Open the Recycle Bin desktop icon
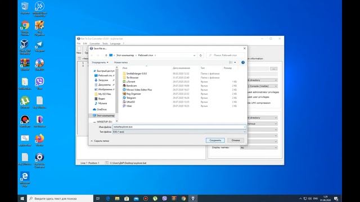 (25, 8)
